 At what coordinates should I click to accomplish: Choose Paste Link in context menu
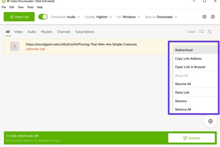click(x=195, y=92)
